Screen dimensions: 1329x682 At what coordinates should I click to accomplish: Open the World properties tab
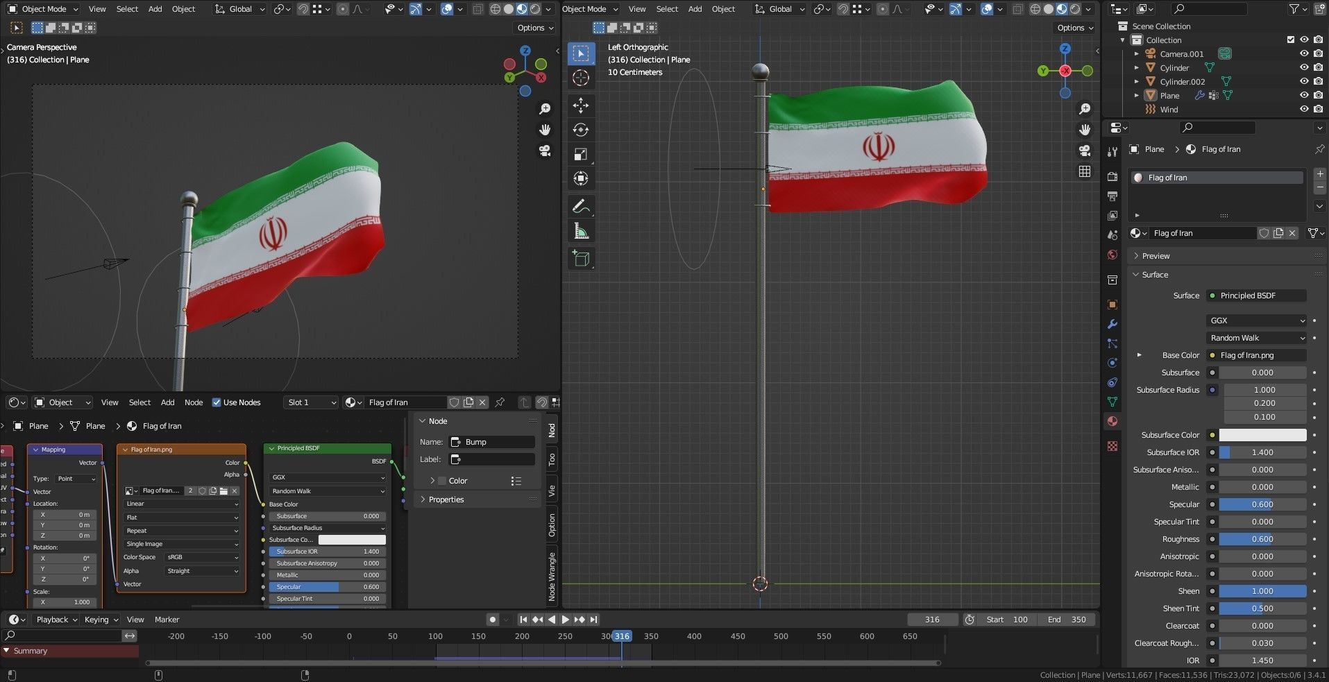click(x=1112, y=255)
